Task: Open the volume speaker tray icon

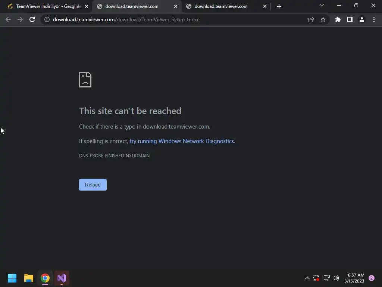Action: pos(336,278)
